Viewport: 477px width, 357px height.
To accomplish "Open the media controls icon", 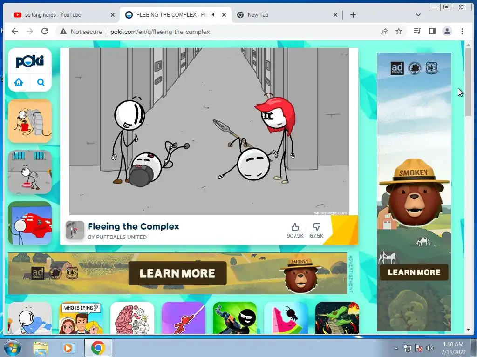I will point(417,31).
